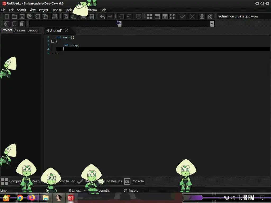Print the current file
Viewport: 271px width, 203px height.
coord(55,17)
